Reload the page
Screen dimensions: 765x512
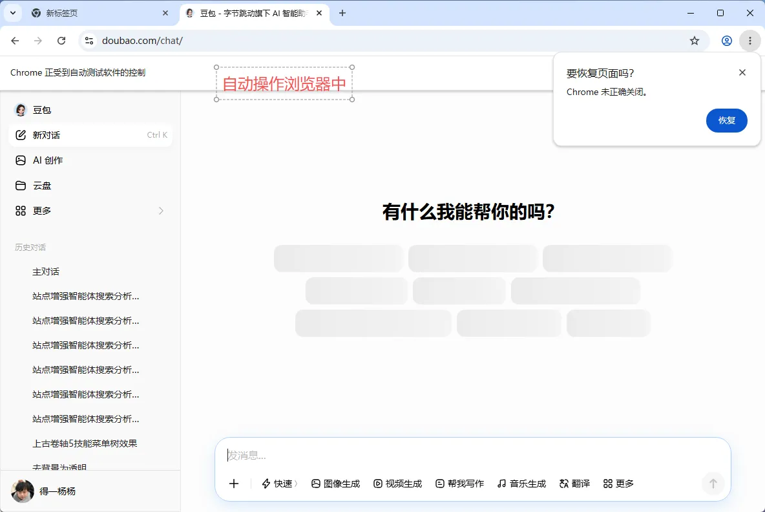(x=61, y=41)
